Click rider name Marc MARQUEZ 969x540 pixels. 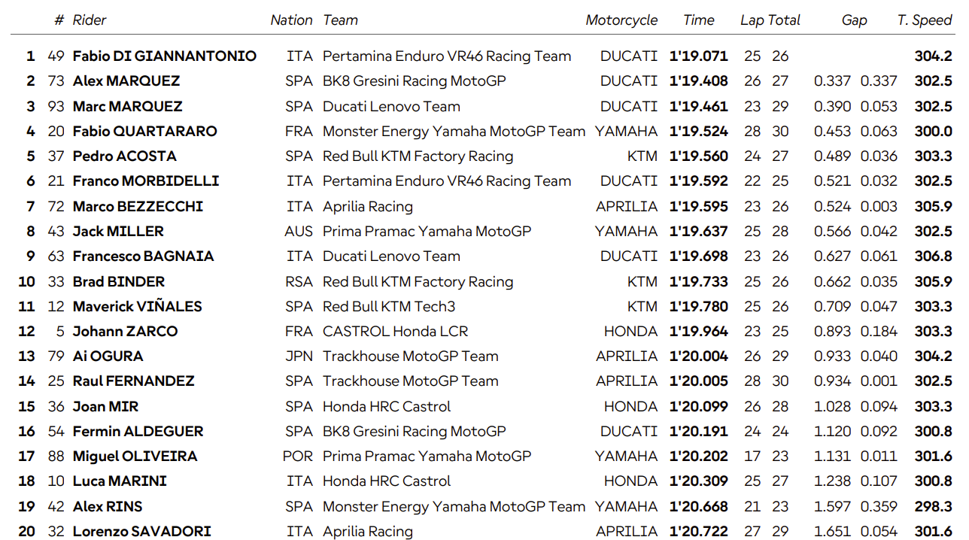pos(127,106)
